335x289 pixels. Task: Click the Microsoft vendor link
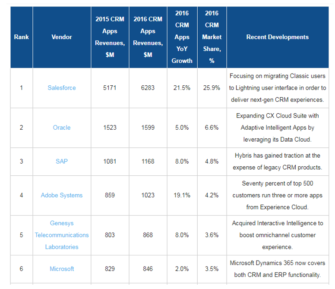tap(62, 269)
